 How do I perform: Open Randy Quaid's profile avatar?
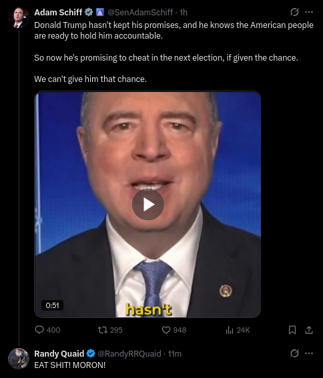pos(19,359)
